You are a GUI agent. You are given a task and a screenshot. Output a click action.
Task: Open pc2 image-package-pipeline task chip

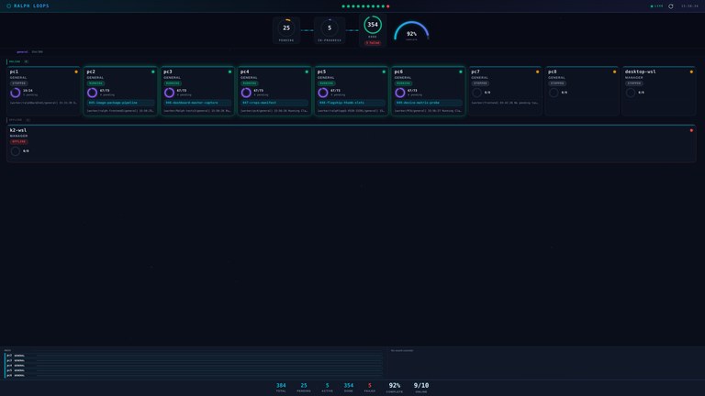pyautogui.click(x=120, y=103)
